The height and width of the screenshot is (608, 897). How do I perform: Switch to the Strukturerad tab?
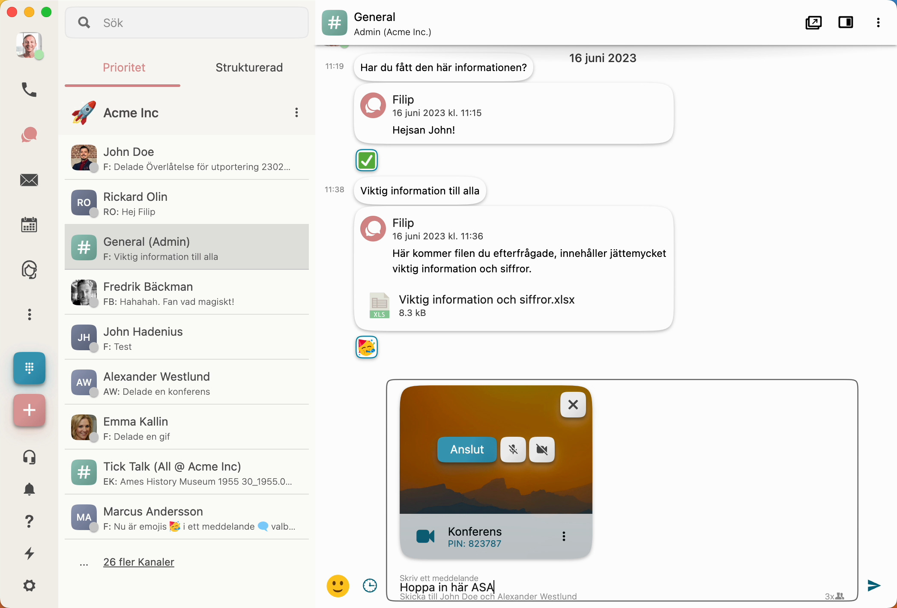(249, 68)
